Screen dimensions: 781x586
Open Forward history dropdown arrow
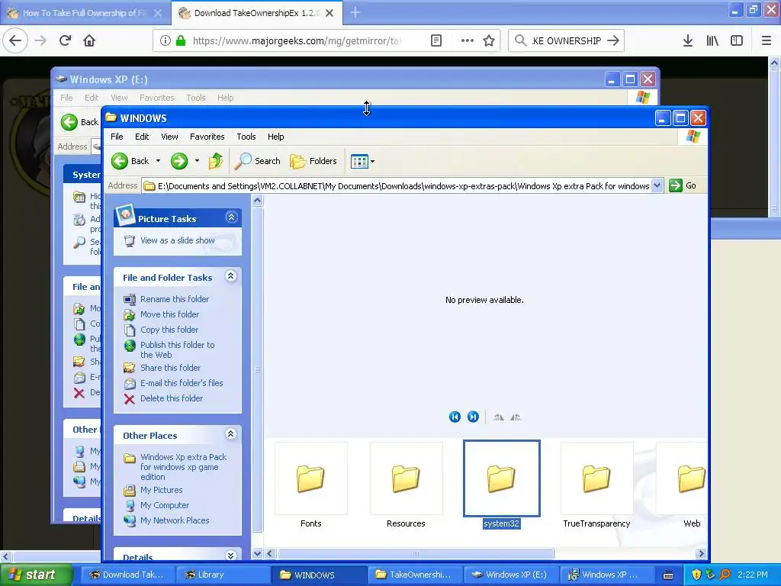[x=198, y=161]
